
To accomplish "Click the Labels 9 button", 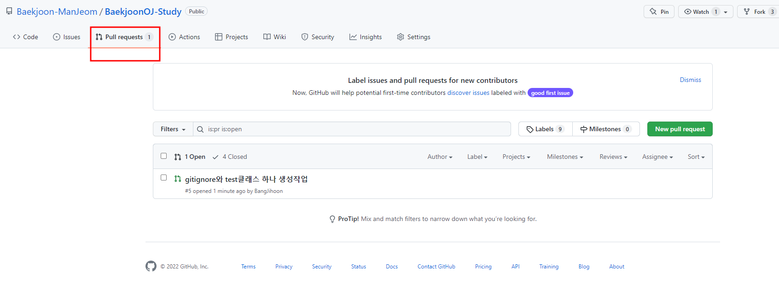I will (546, 129).
